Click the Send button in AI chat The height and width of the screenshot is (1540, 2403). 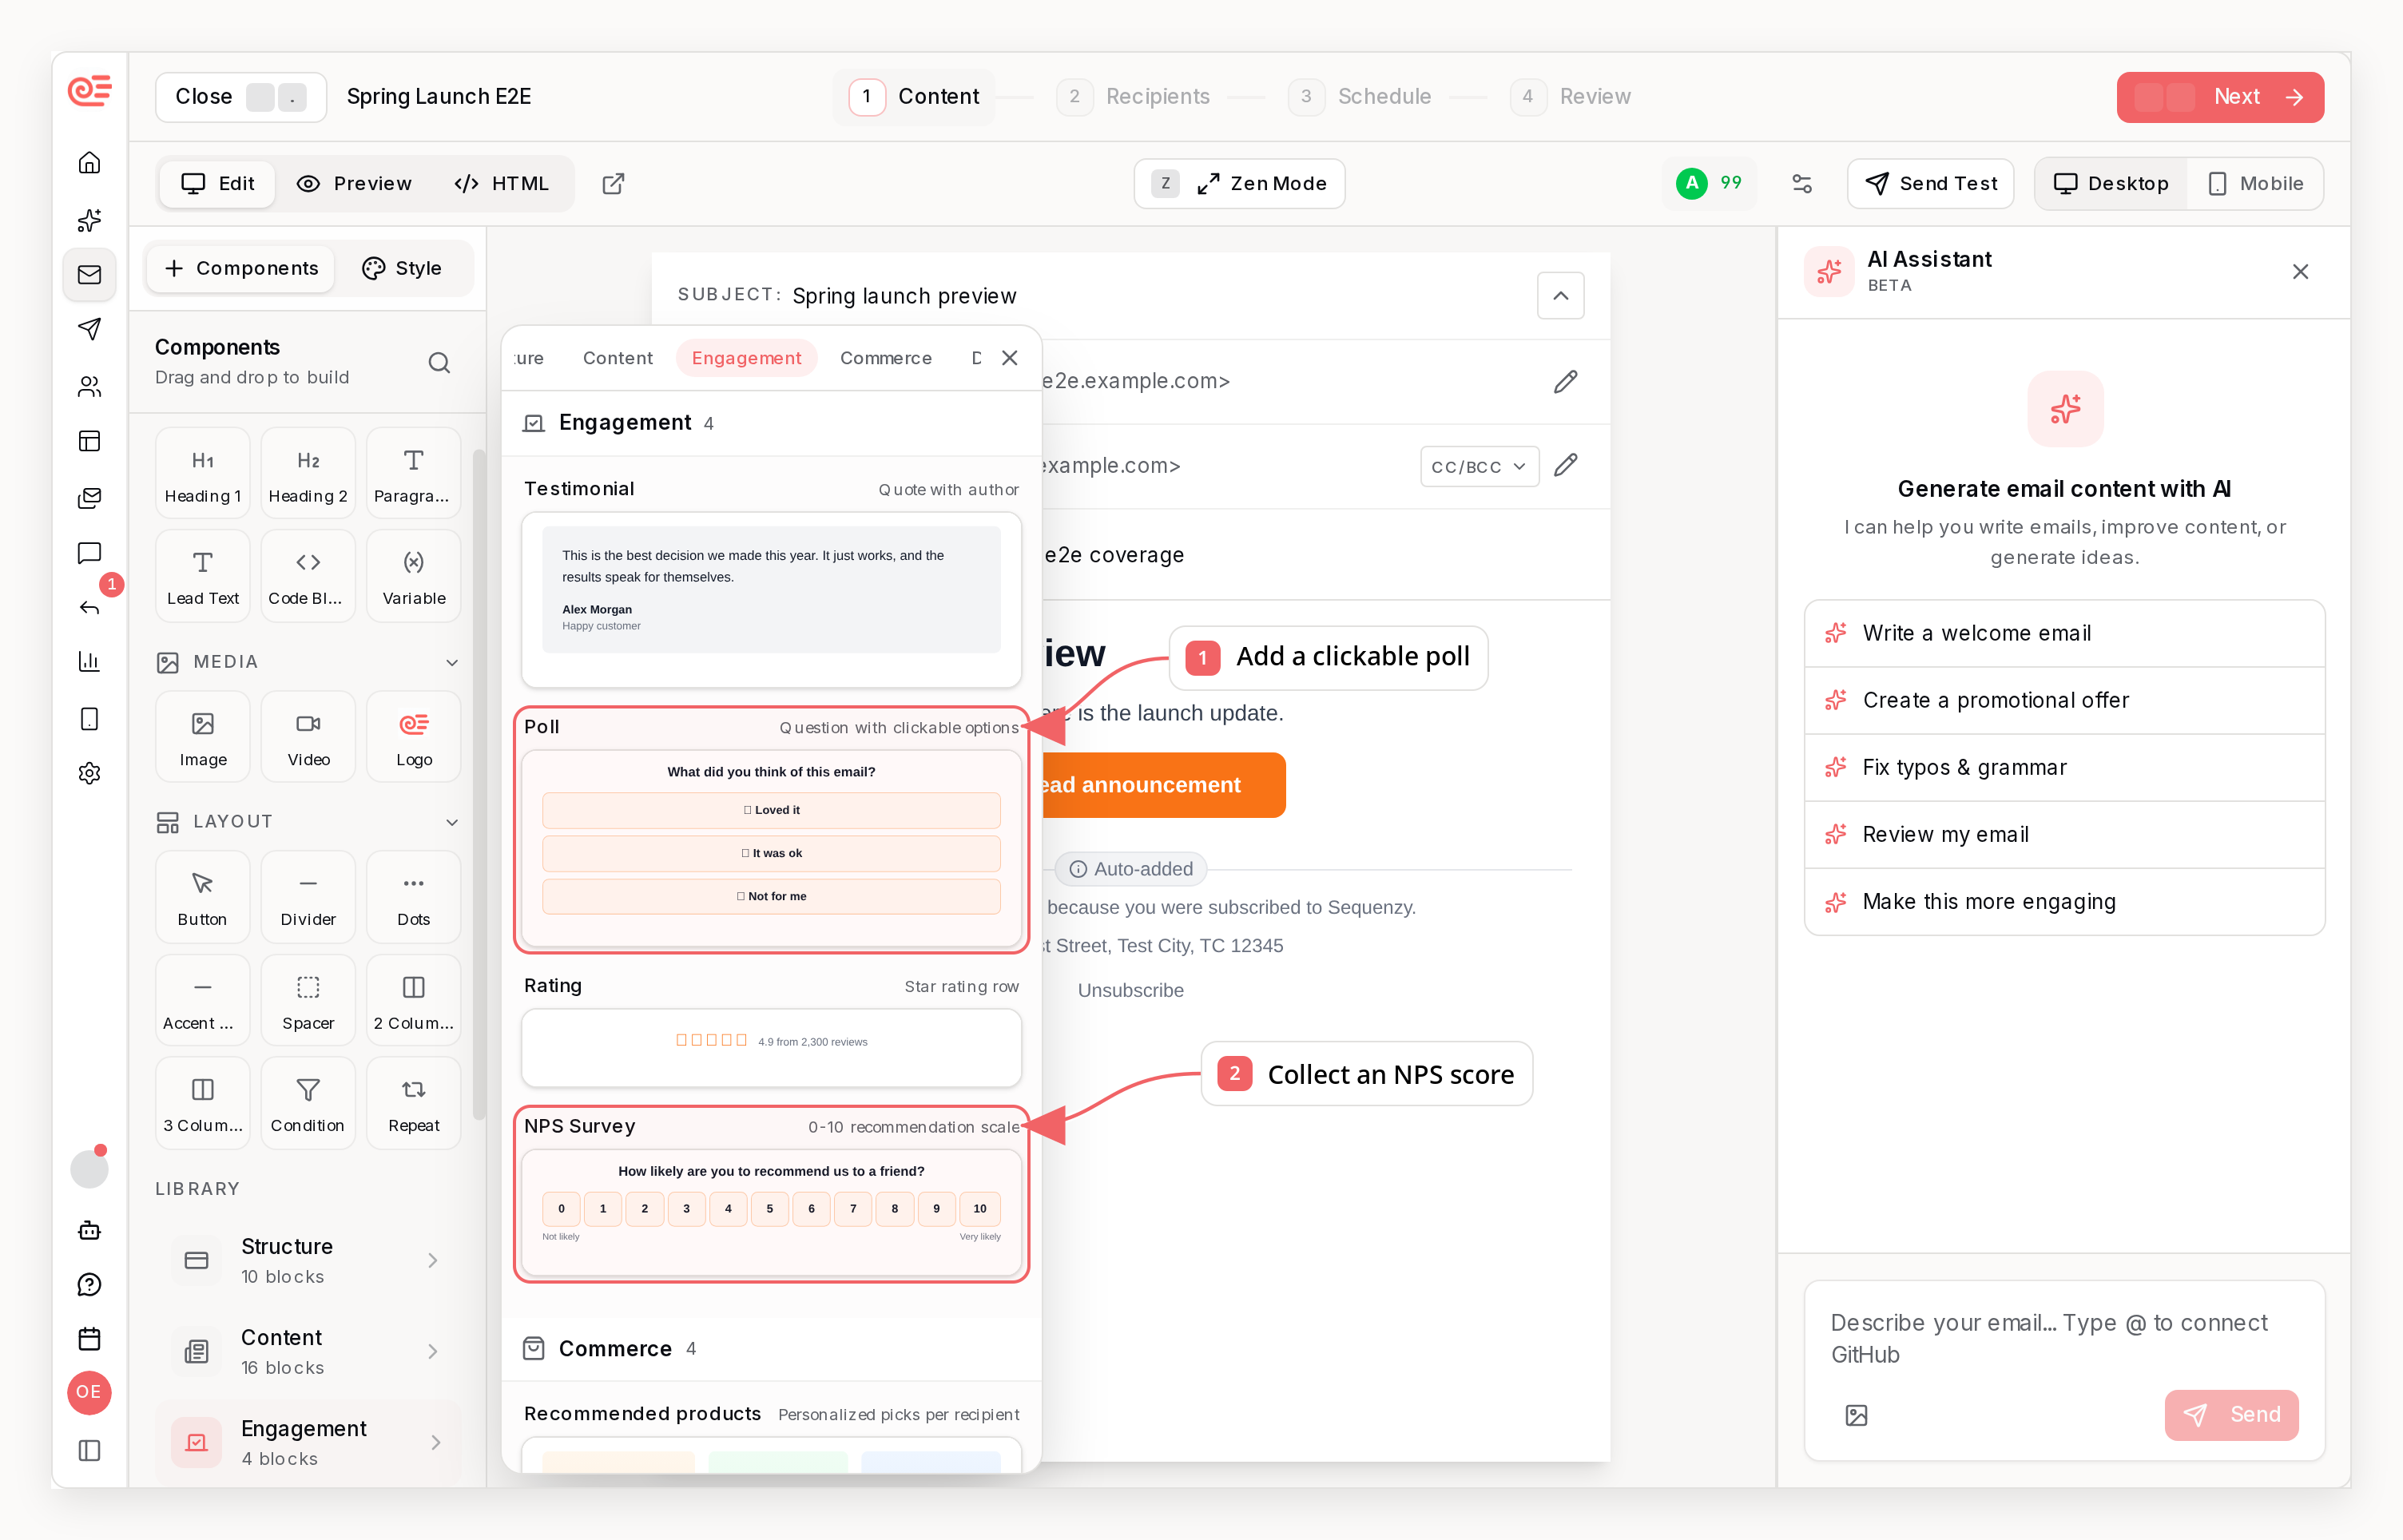[x=2231, y=1415]
